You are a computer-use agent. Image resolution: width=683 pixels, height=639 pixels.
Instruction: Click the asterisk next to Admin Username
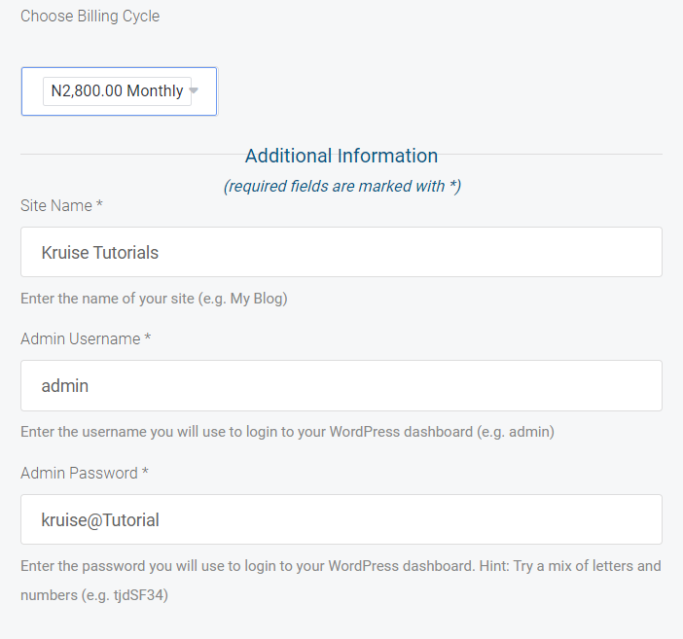click(x=148, y=338)
